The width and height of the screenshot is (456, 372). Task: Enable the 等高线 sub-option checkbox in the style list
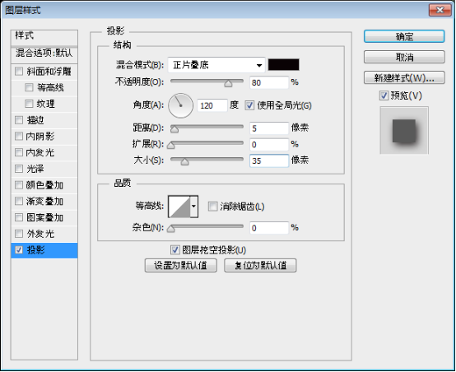[x=29, y=87]
